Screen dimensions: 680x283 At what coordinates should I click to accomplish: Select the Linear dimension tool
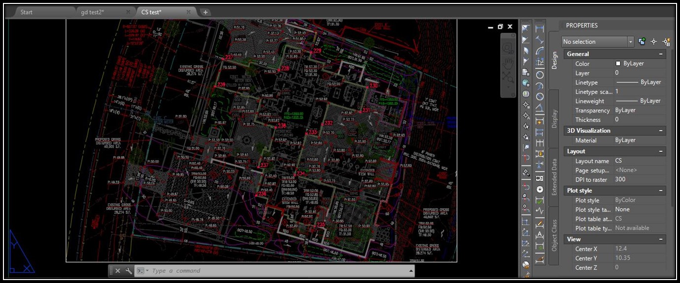[540, 28]
